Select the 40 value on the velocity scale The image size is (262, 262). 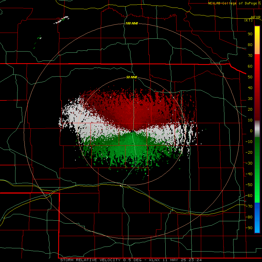click(x=250, y=88)
